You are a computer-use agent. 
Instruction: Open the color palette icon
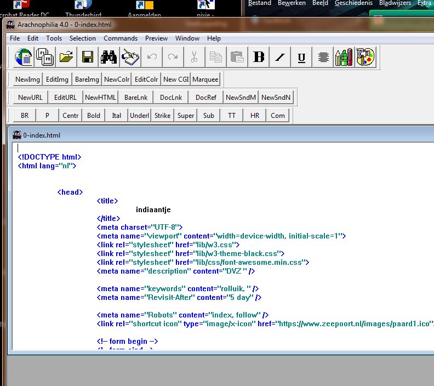click(366, 57)
